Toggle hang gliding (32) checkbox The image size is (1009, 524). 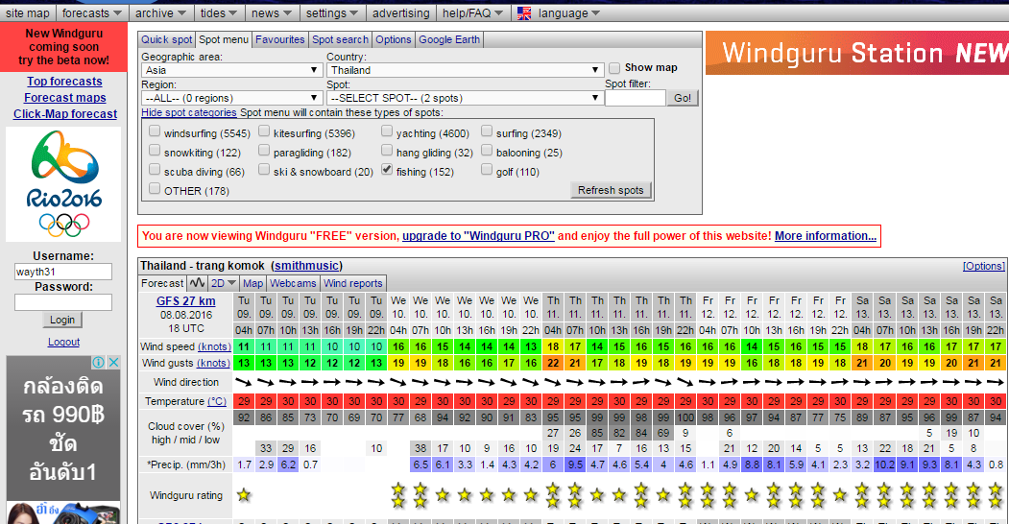tap(387, 151)
